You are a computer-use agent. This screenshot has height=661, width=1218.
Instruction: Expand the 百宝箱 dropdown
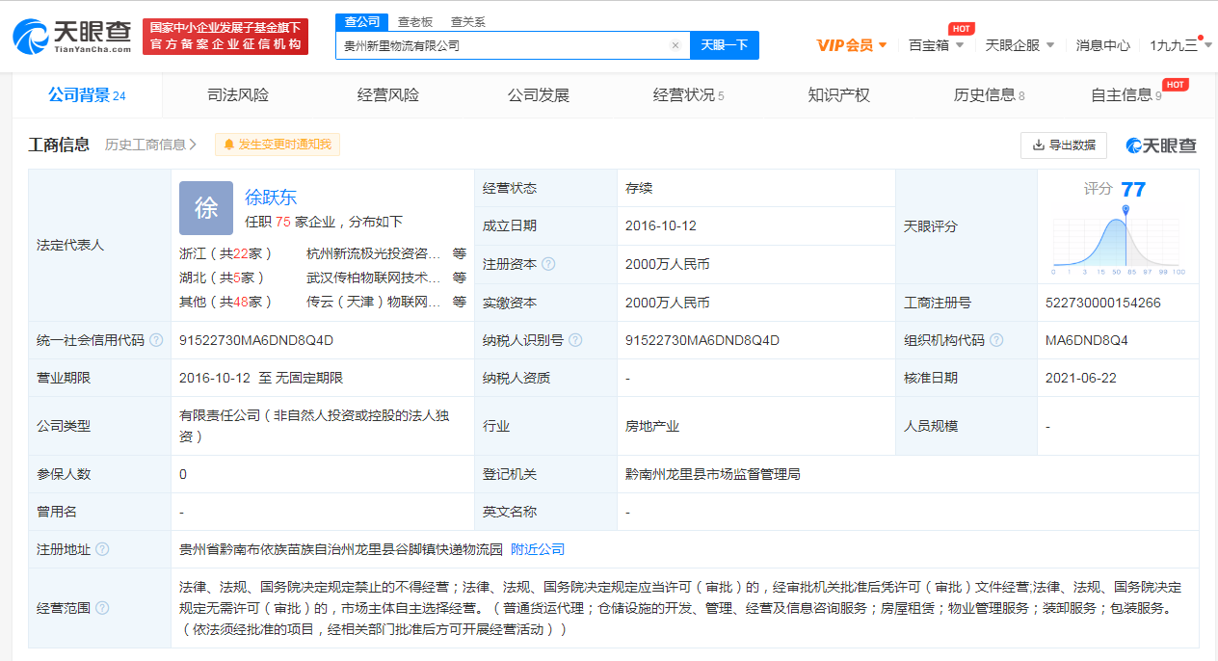pyautogui.click(x=936, y=45)
